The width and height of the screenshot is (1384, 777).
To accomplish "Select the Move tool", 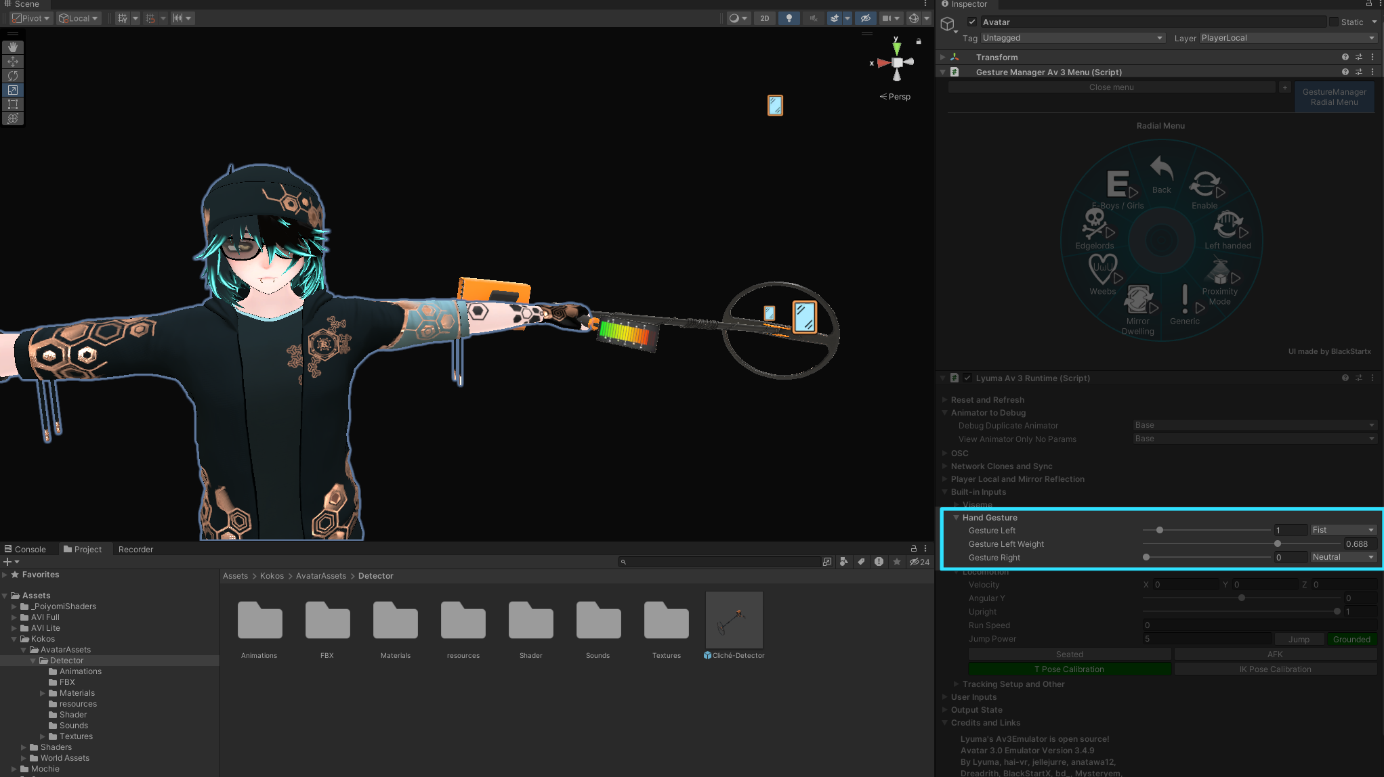I will (13, 62).
